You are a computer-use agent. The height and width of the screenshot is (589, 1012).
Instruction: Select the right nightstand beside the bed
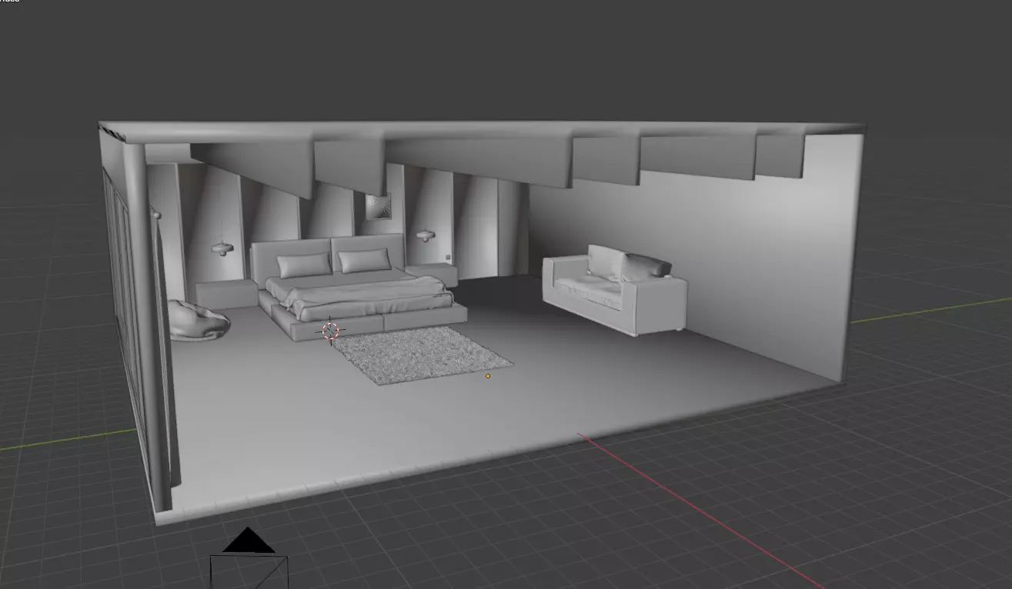click(433, 275)
